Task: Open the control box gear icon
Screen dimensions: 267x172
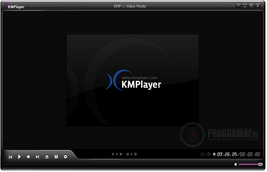Action: [65, 157]
